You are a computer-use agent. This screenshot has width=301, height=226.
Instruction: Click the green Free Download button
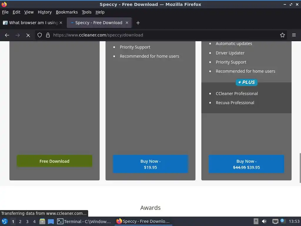coord(54,161)
